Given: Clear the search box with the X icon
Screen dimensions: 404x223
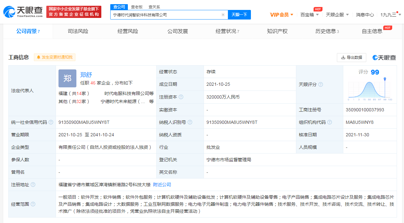Looking at the screenshot, I should [x=223, y=15].
